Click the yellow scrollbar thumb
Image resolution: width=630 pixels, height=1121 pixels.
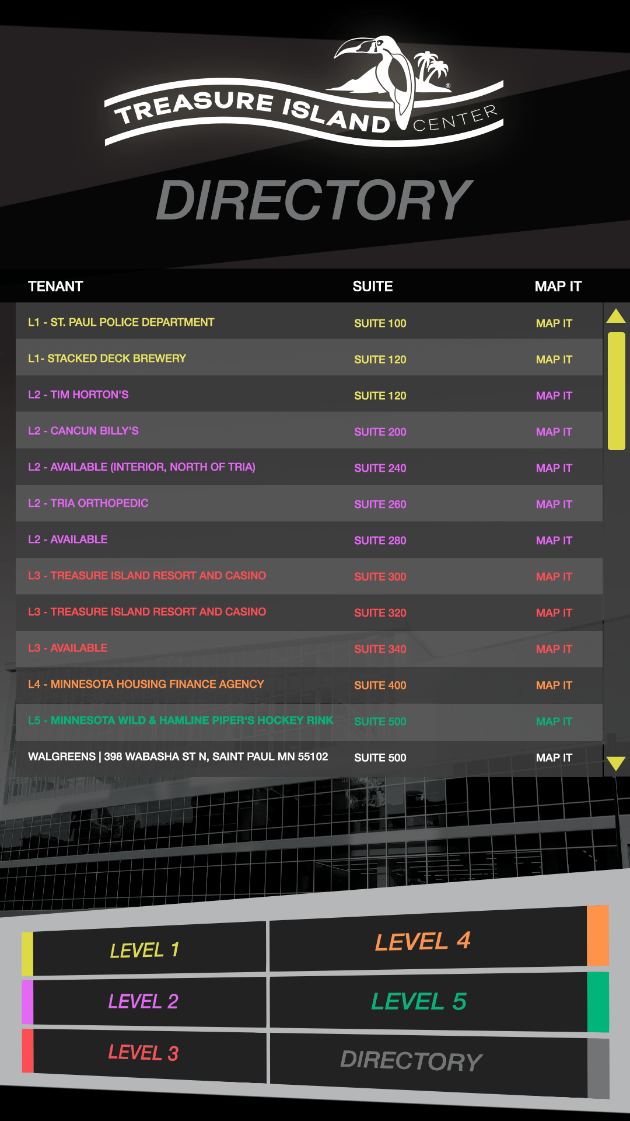pyautogui.click(x=616, y=391)
